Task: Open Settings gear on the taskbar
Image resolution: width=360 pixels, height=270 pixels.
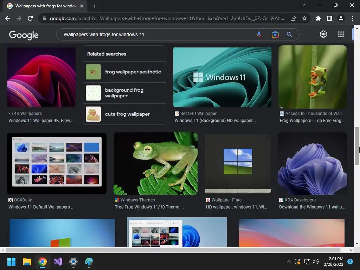Action: click(73, 262)
